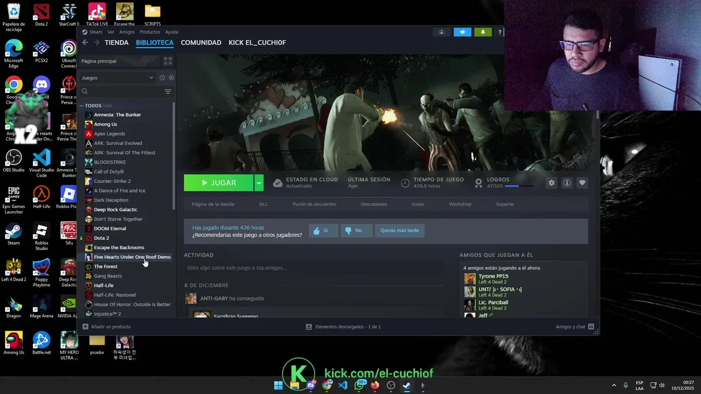Open Epic Games Launcher desktop icon

click(14, 200)
